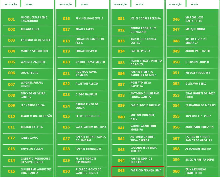Click the name Michel Cesar Leme Banagouro

(34, 19)
